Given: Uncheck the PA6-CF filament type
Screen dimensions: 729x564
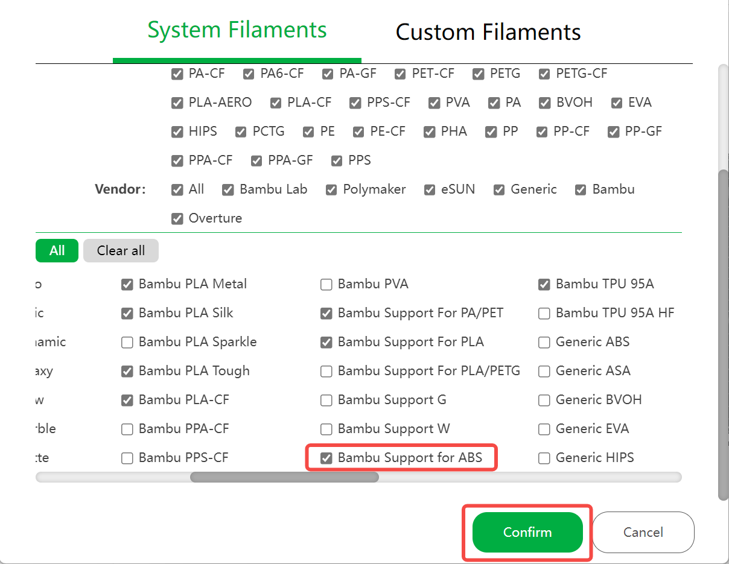Looking at the screenshot, I should 249,74.
